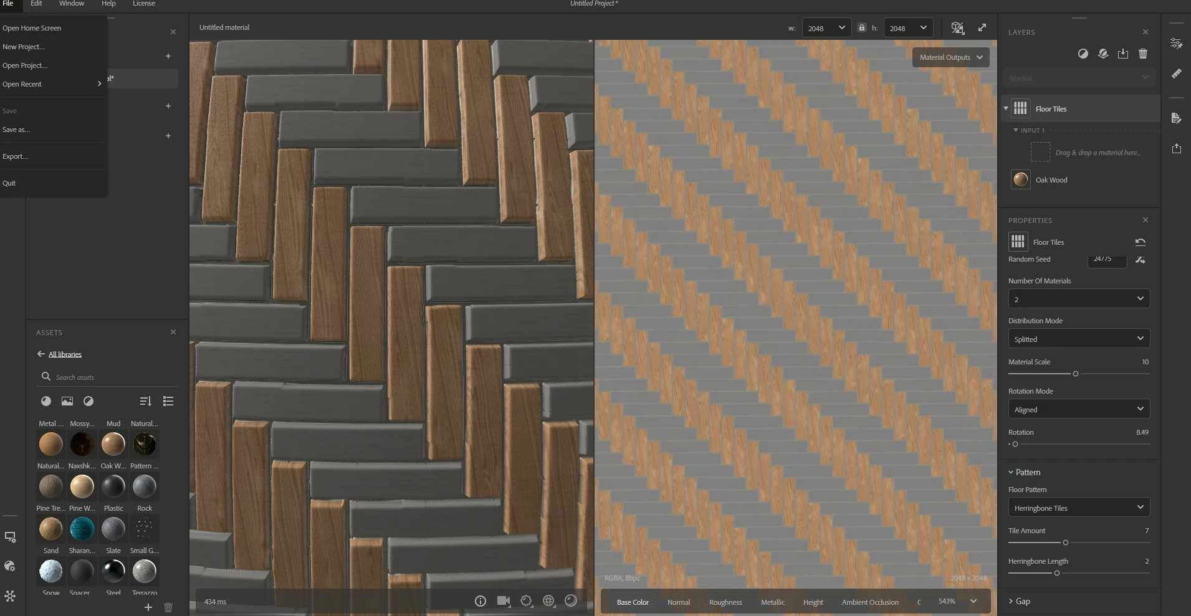This screenshot has width=1191, height=616.
Task: Switch 2D view to Roughness channel
Action: 725,602
